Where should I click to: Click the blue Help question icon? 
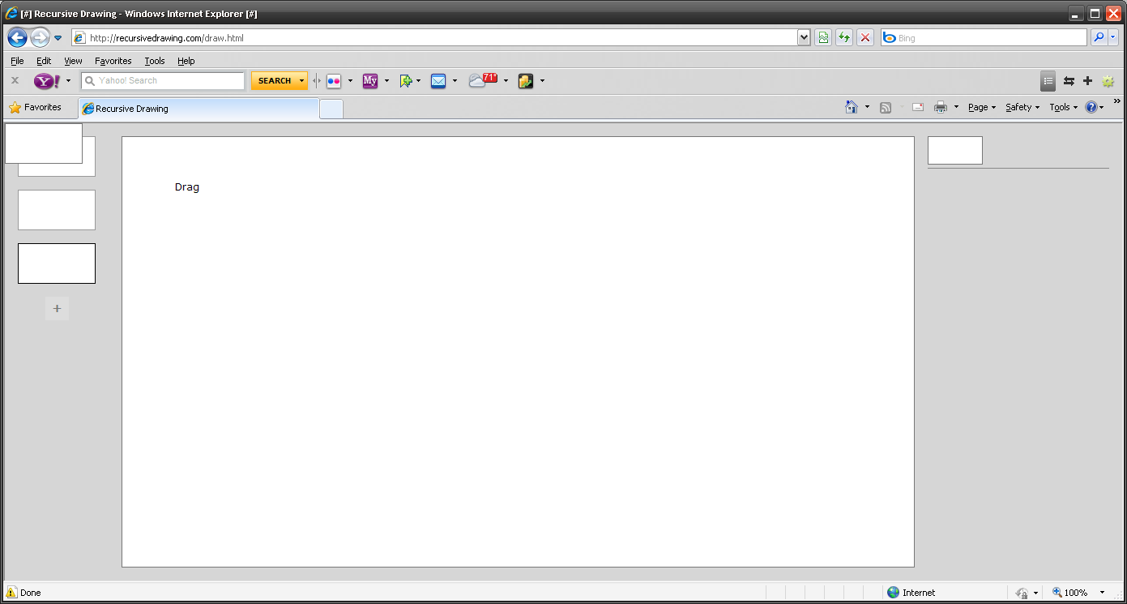(x=1091, y=107)
